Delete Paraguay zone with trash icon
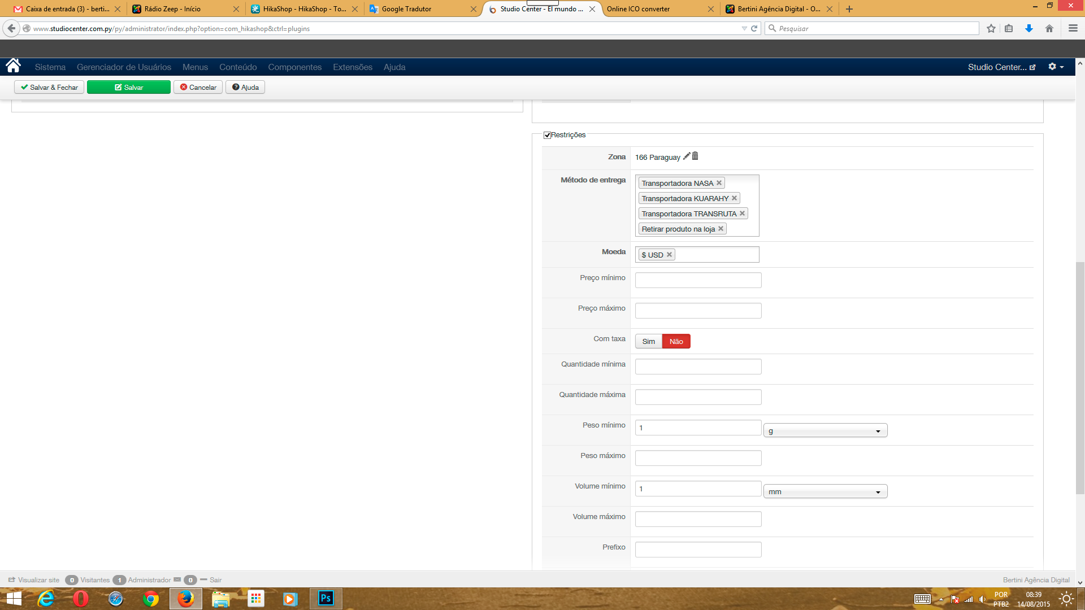 (695, 156)
